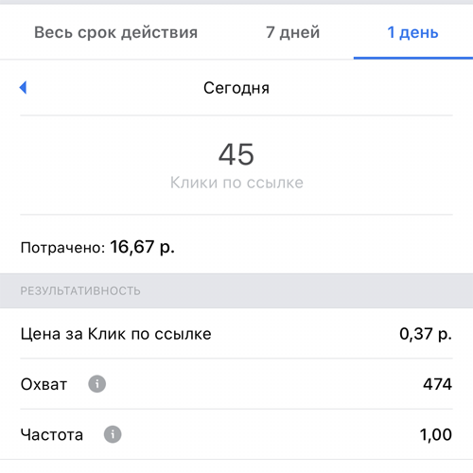Click the 45 link clicks number

click(236, 154)
